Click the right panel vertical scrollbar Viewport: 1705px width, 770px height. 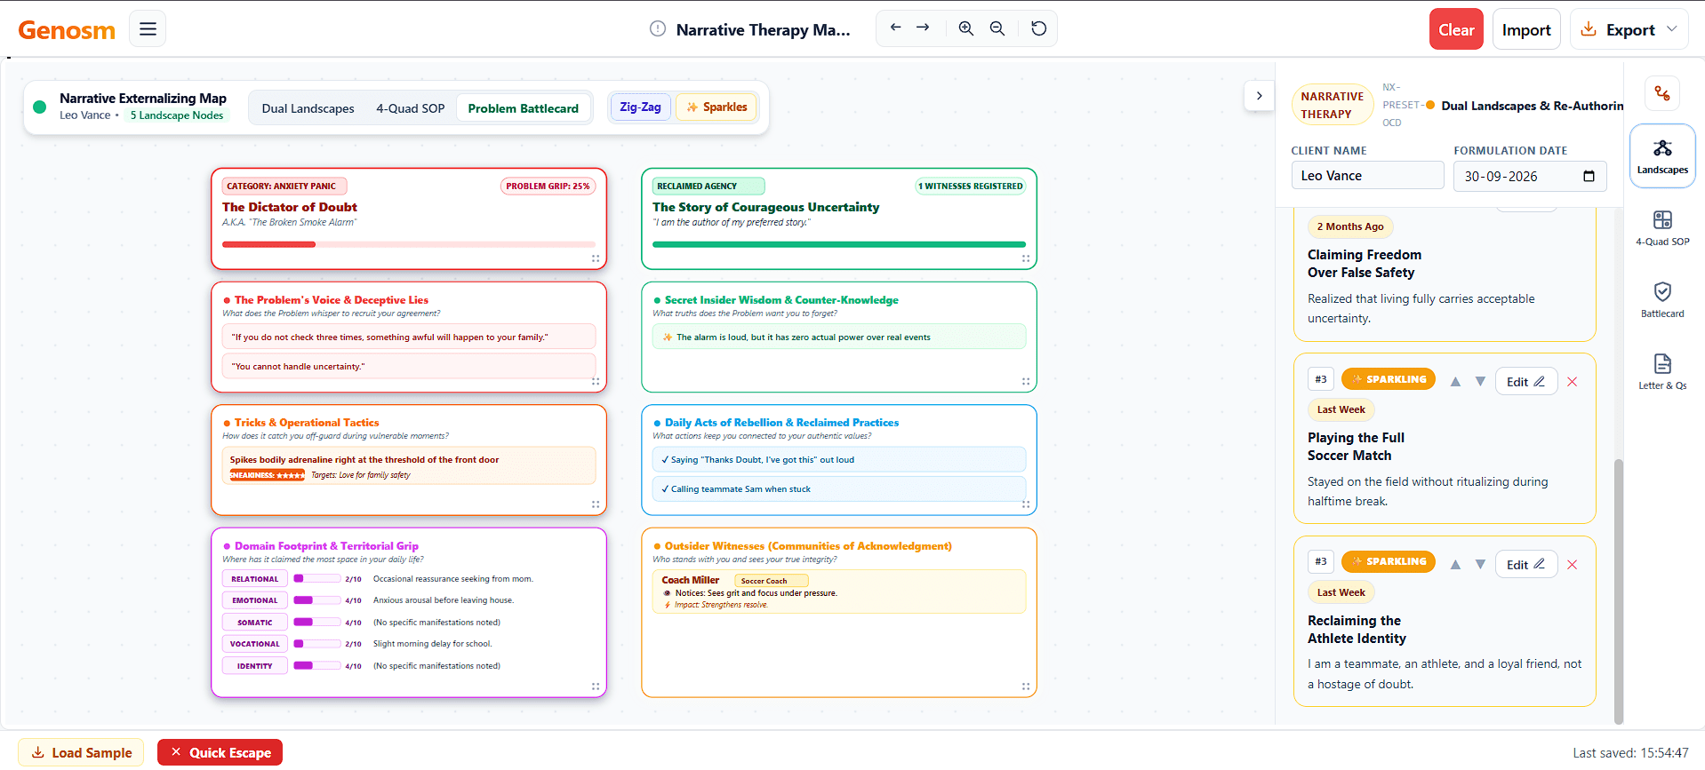[x=1618, y=591]
